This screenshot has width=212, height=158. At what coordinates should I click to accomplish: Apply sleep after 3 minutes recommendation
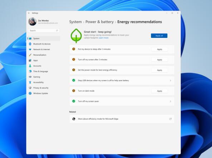[159, 49]
